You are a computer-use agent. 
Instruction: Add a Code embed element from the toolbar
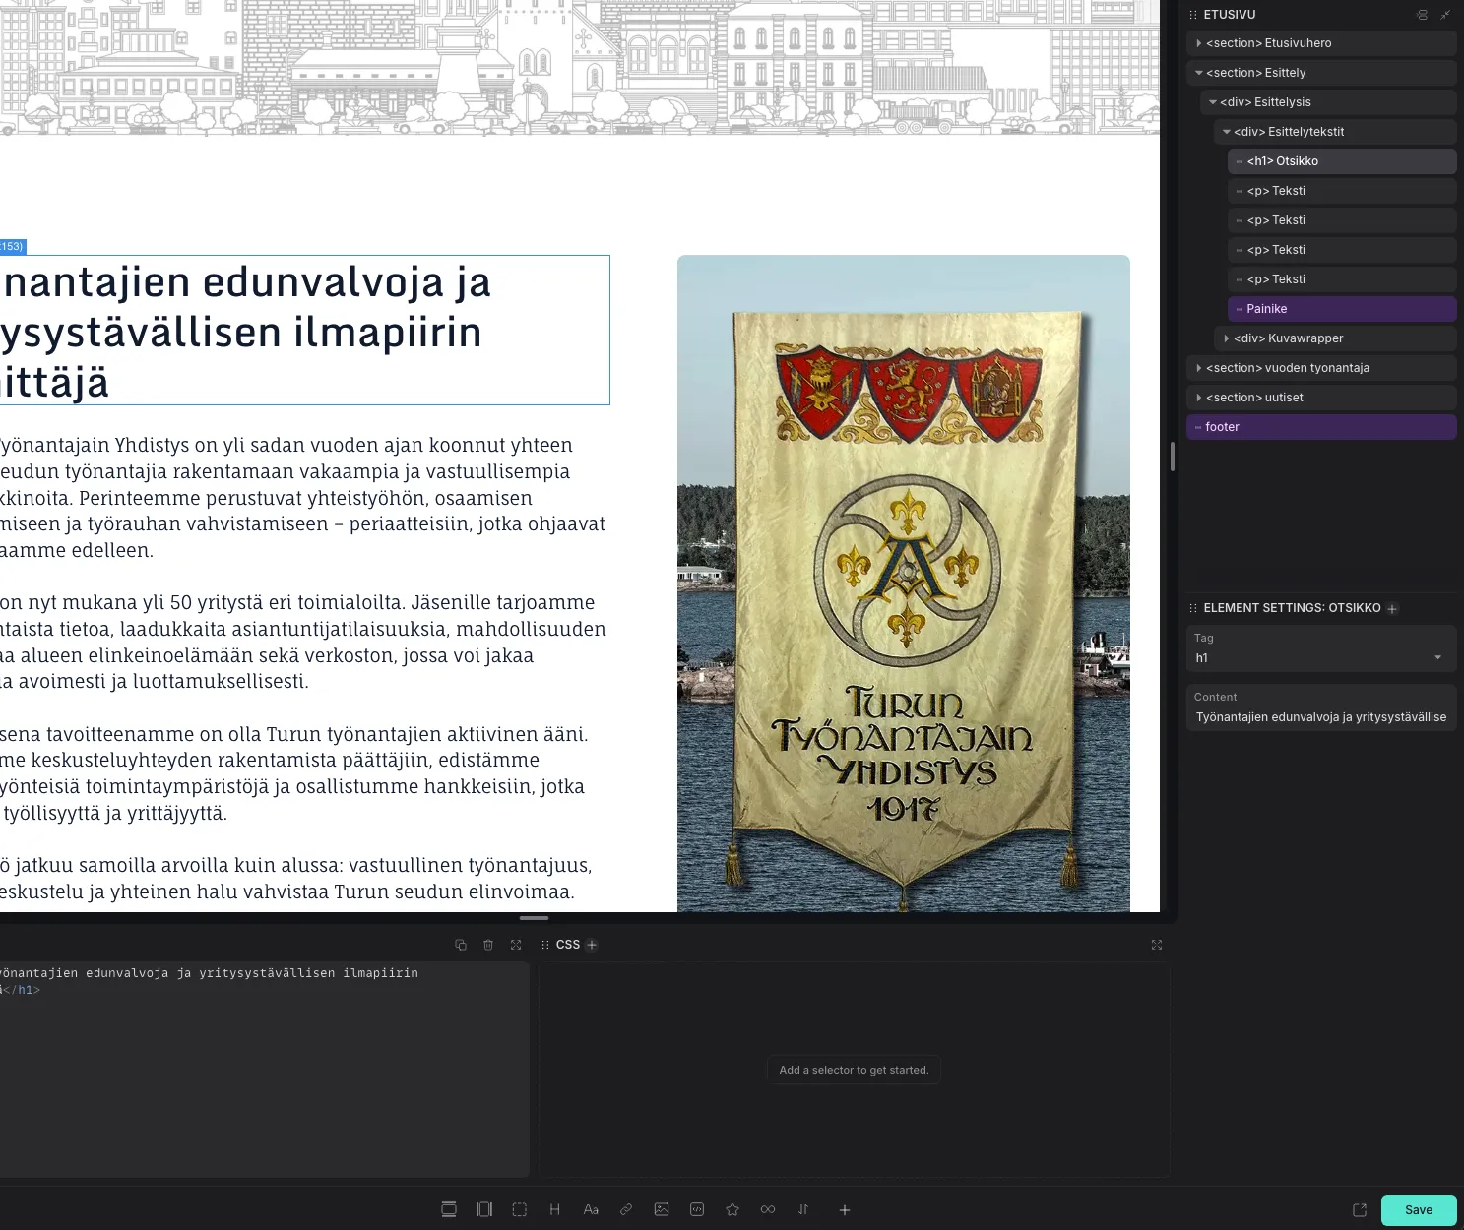point(697,1209)
